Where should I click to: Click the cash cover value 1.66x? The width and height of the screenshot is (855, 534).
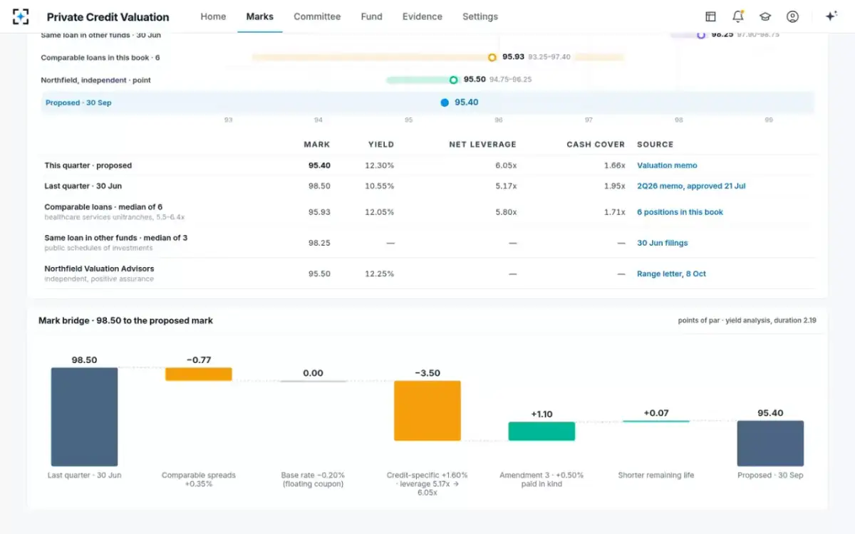click(x=615, y=165)
